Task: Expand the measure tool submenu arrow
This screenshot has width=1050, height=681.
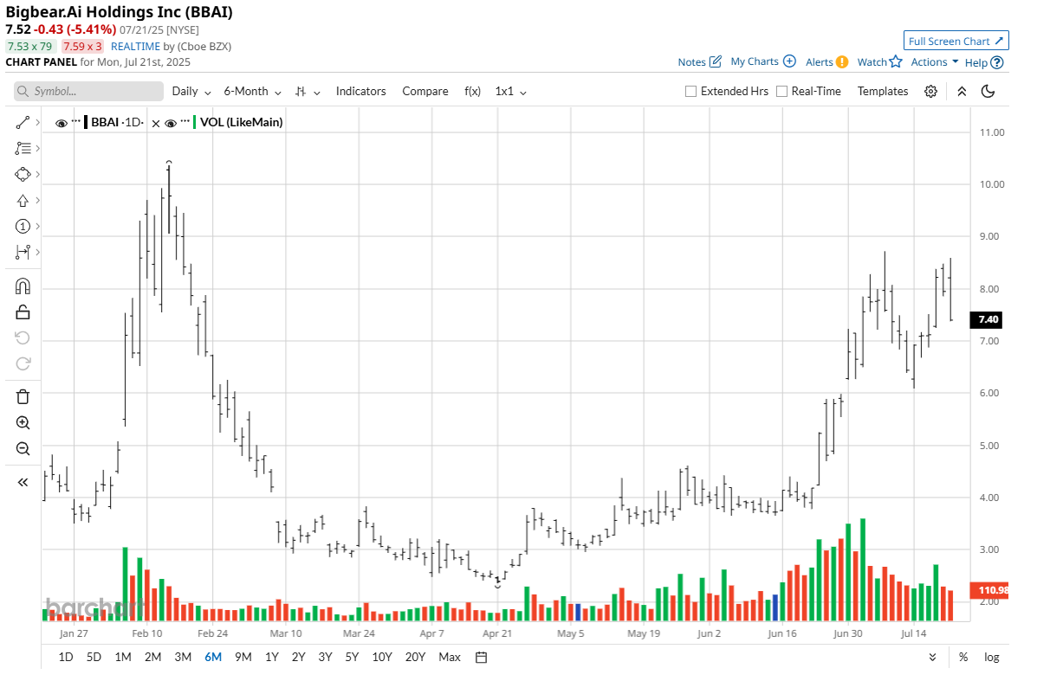Action: 37,252
